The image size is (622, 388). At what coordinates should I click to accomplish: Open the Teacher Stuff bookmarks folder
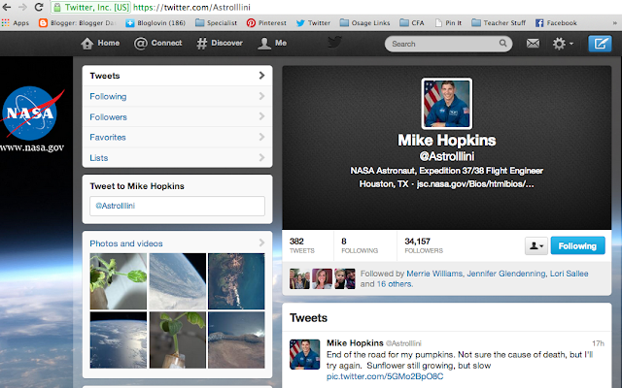pyautogui.click(x=499, y=23)
